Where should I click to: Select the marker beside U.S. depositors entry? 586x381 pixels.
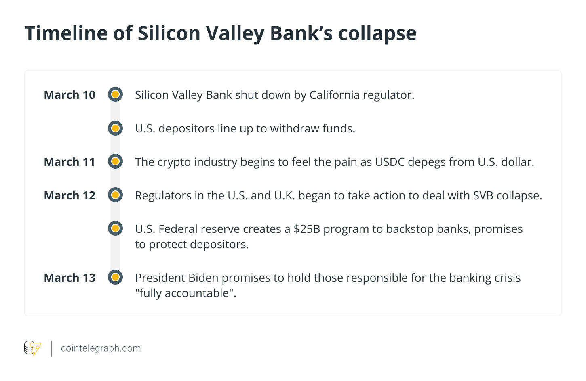pos(115,128)
